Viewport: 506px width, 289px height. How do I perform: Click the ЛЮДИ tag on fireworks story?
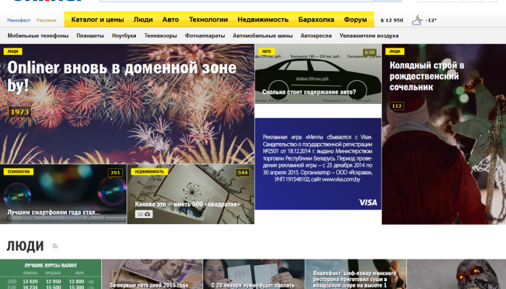[13, 51]
